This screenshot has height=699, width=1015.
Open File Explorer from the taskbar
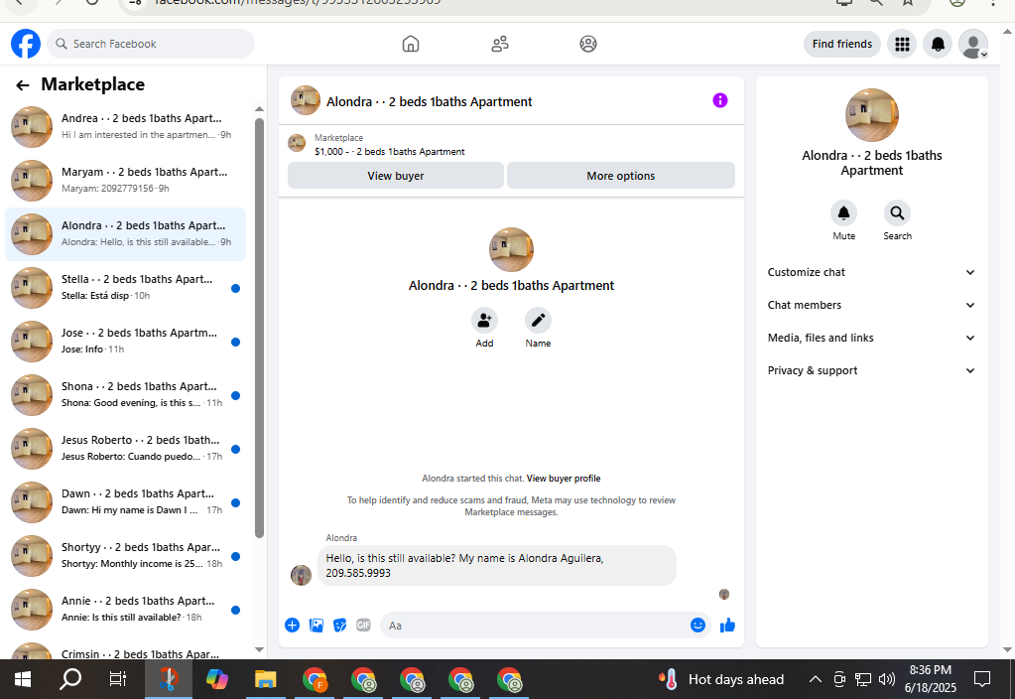click(265, 679)
